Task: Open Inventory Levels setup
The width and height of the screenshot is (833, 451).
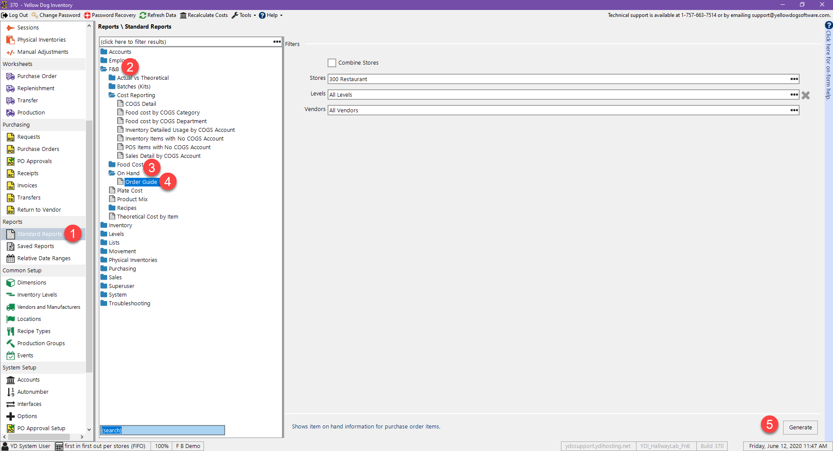Action: click(37, 294)
